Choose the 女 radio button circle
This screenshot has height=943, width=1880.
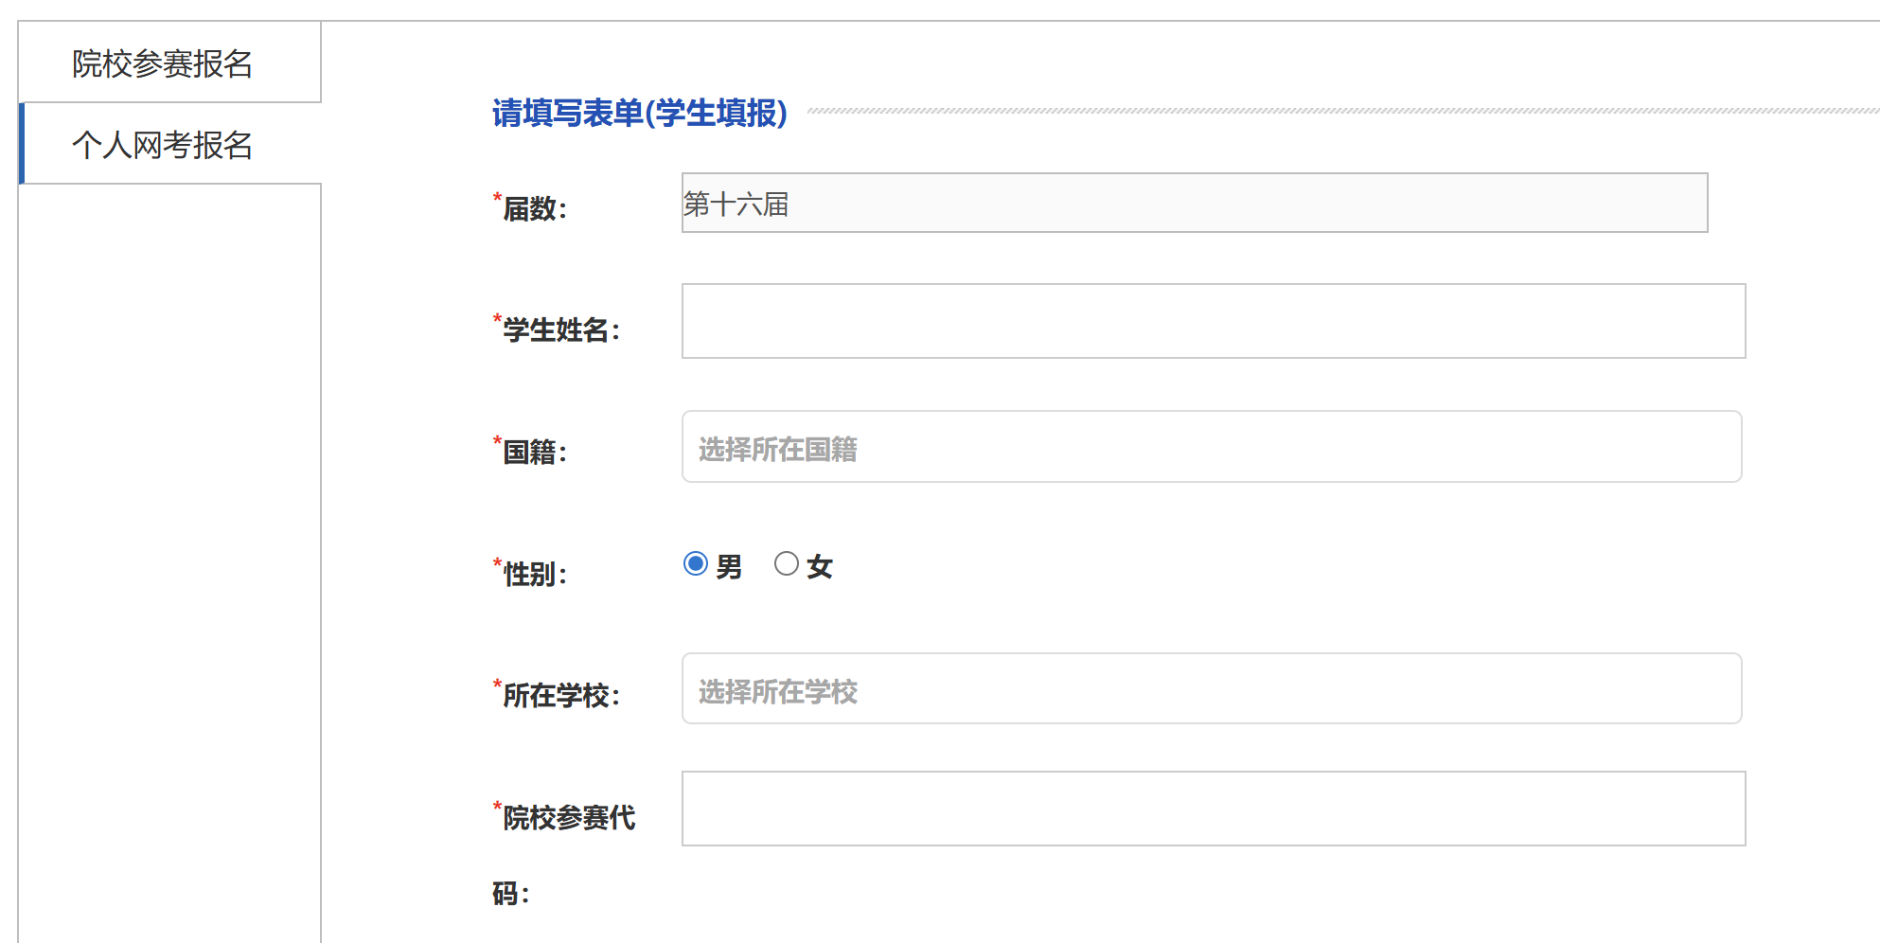click(x=786, y=564)
